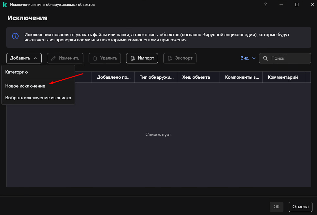Click the magnifier icon in search box
Image resolution: width=317 pixels, height=215 pixels.
(266, 58)
